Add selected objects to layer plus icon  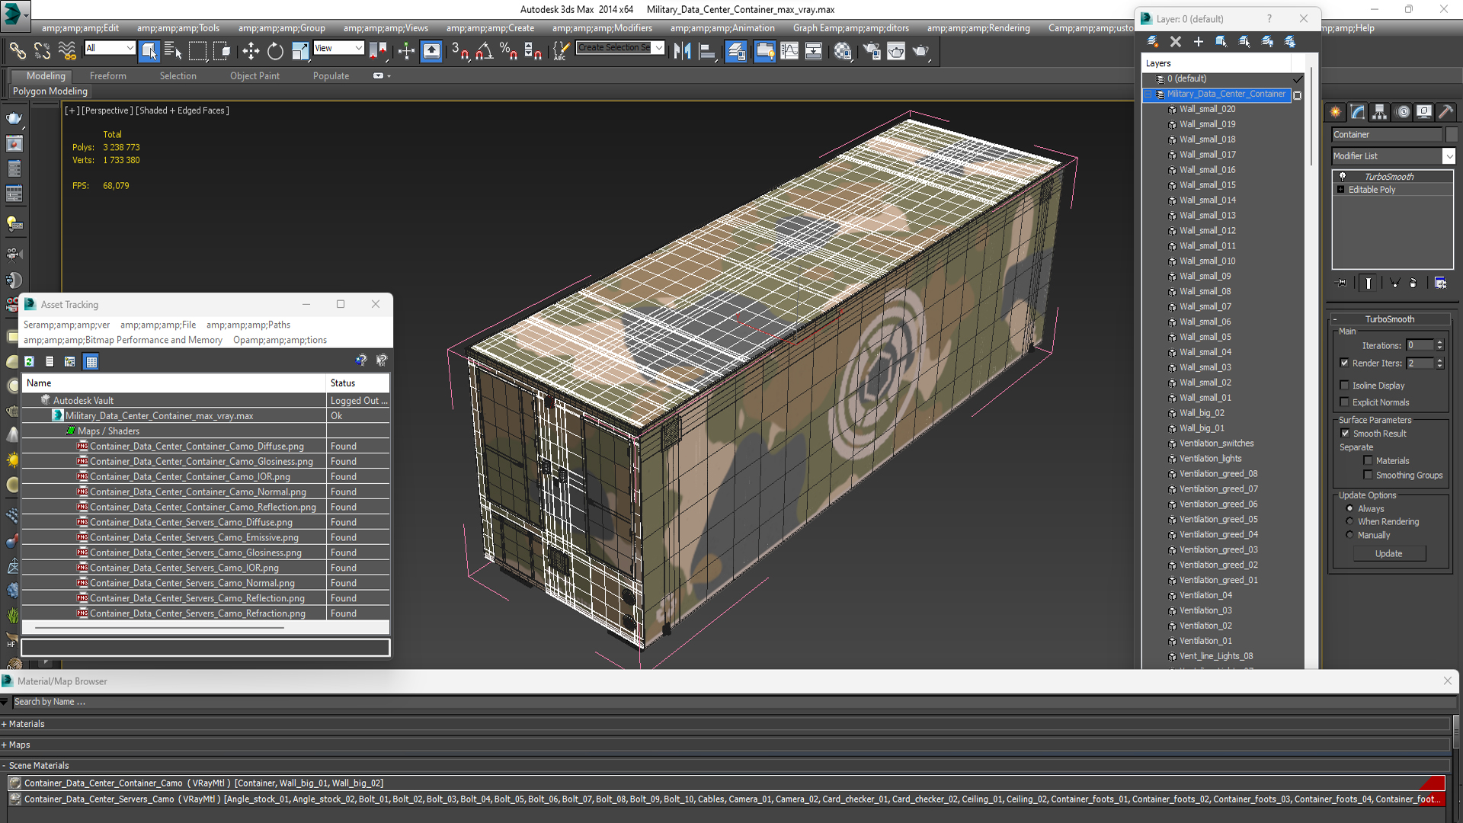click(1199, 41)
